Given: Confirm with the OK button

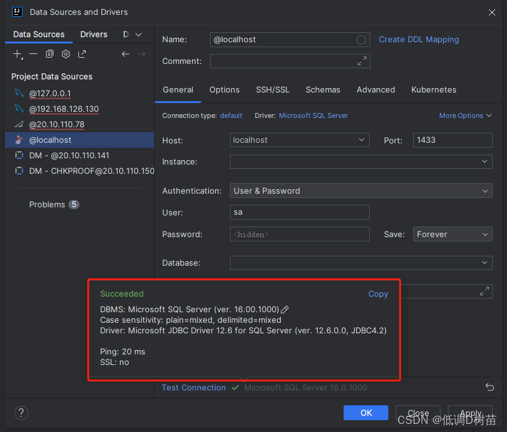Looking at the screenshot, I should point(366,413).
